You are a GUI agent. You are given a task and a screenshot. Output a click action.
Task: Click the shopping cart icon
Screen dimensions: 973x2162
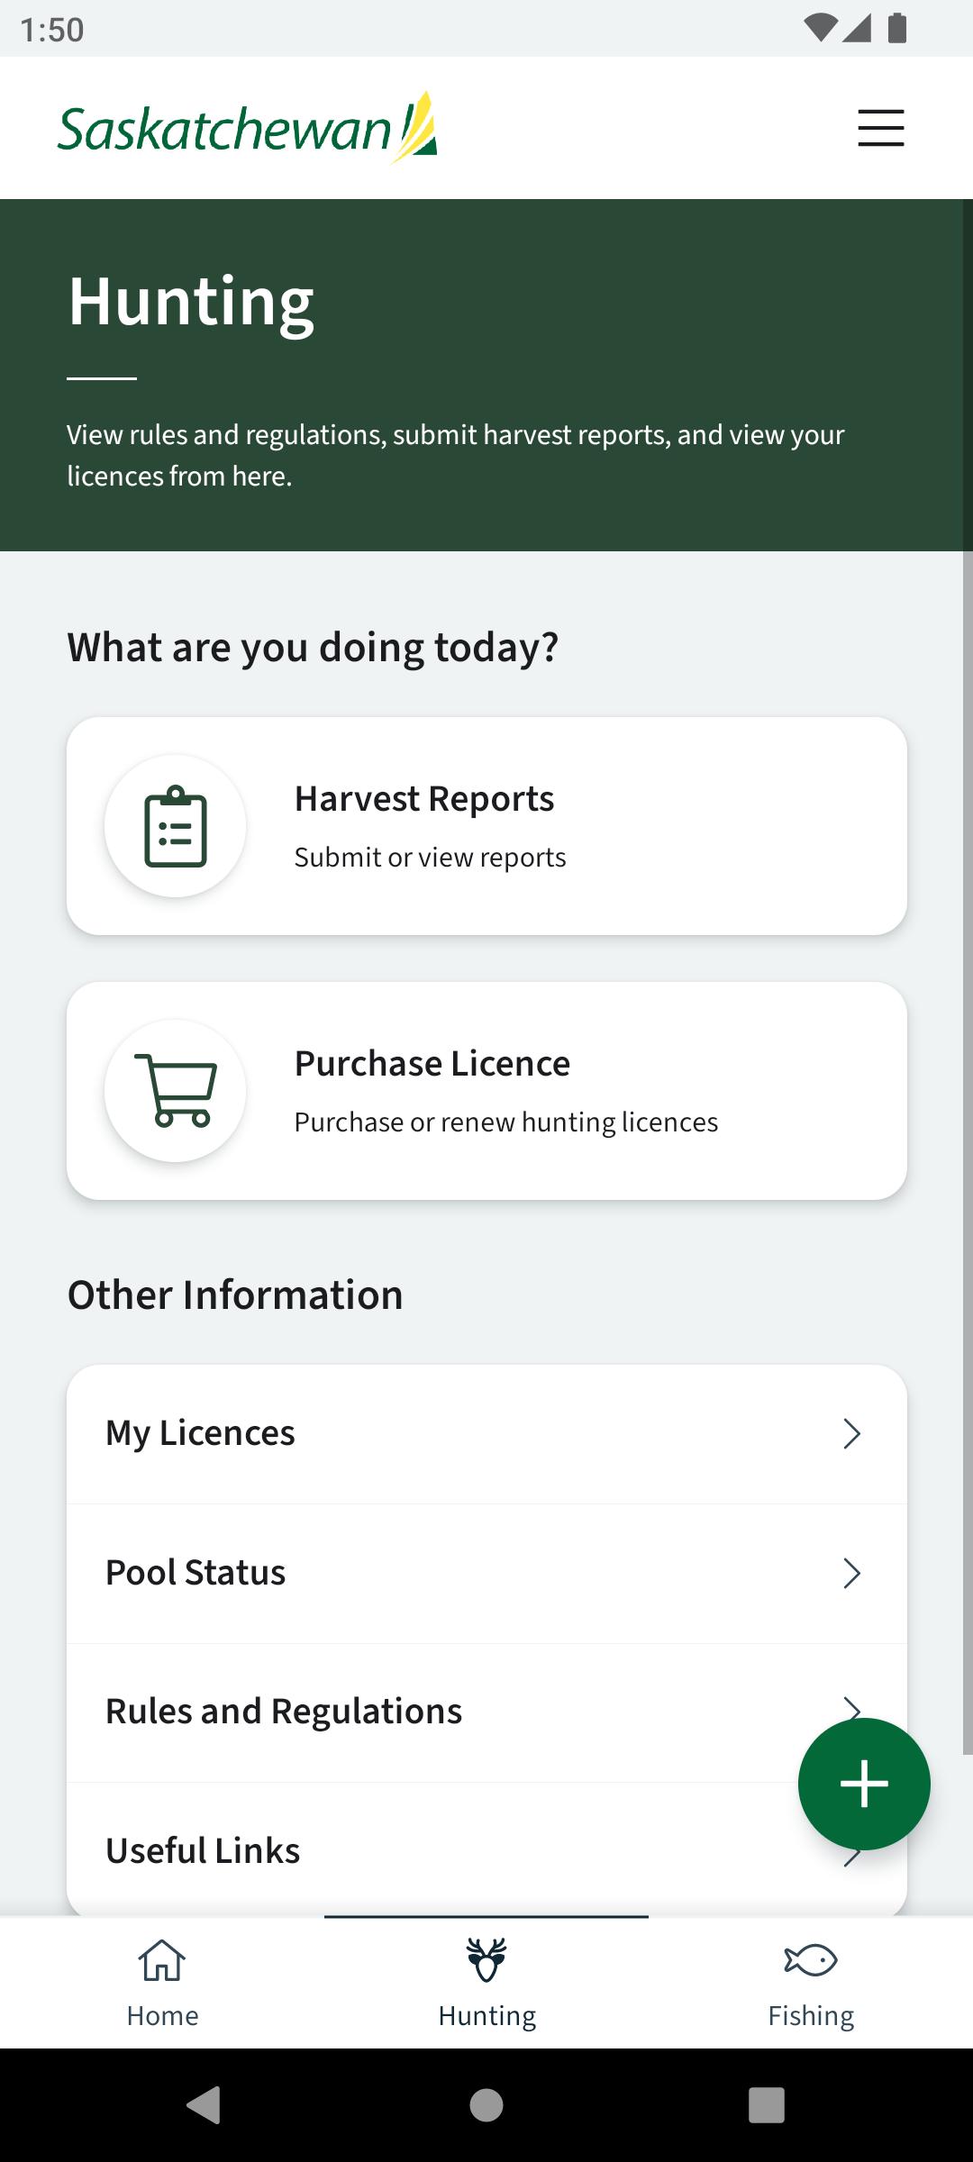(176, 1090)
